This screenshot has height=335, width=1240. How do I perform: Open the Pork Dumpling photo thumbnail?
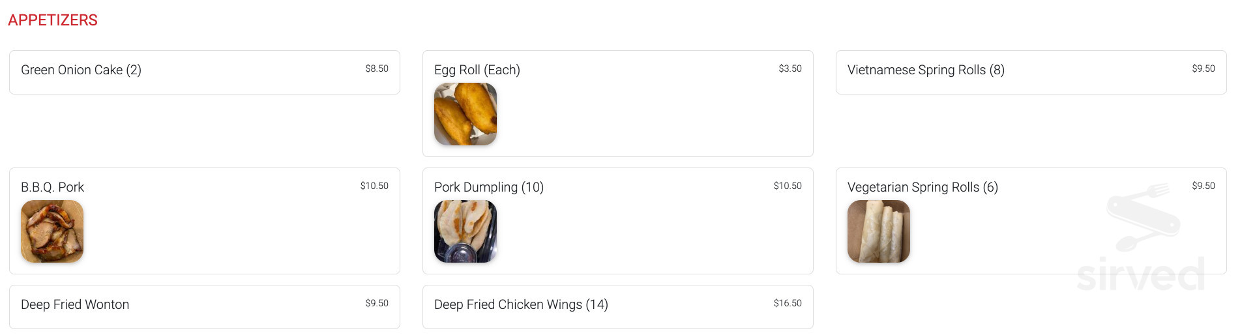click(465, 231)
